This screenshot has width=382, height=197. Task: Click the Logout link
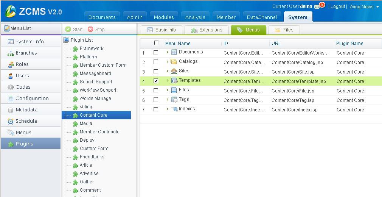coord(337,6)
